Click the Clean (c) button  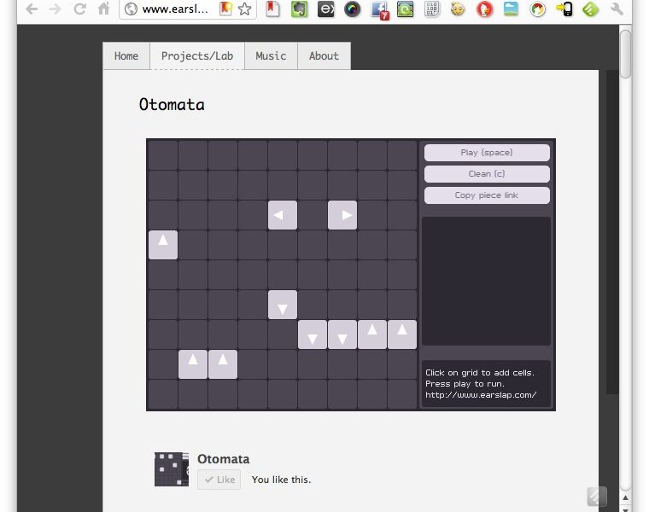click(487, 174)
